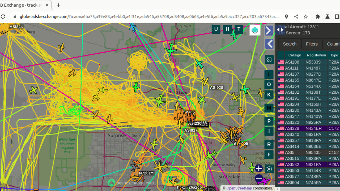This screenshot has width=340, height=191.
Task: Select the ASI108 row in aircraft table
Action: tap(308, 62)
